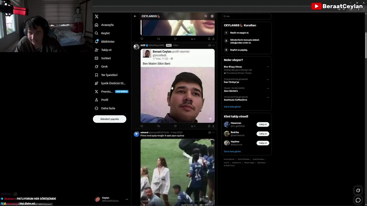Image resolution: width=367 pixels, height=206 pixels.
Task: View analytics of AKİF's post
Action: pyautogui.click(x=193, y=126)
